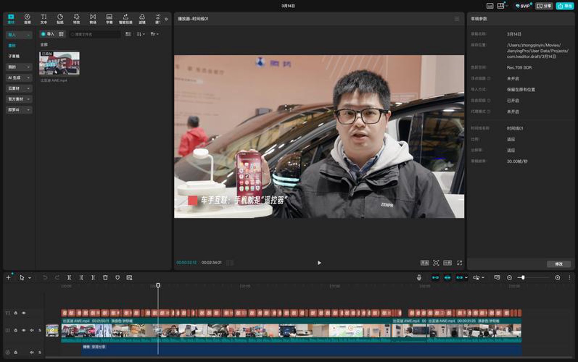This screenshot has height=362, width=578.
Task: Expand the 即梦AI sidebar section
Action: point(19,110)
